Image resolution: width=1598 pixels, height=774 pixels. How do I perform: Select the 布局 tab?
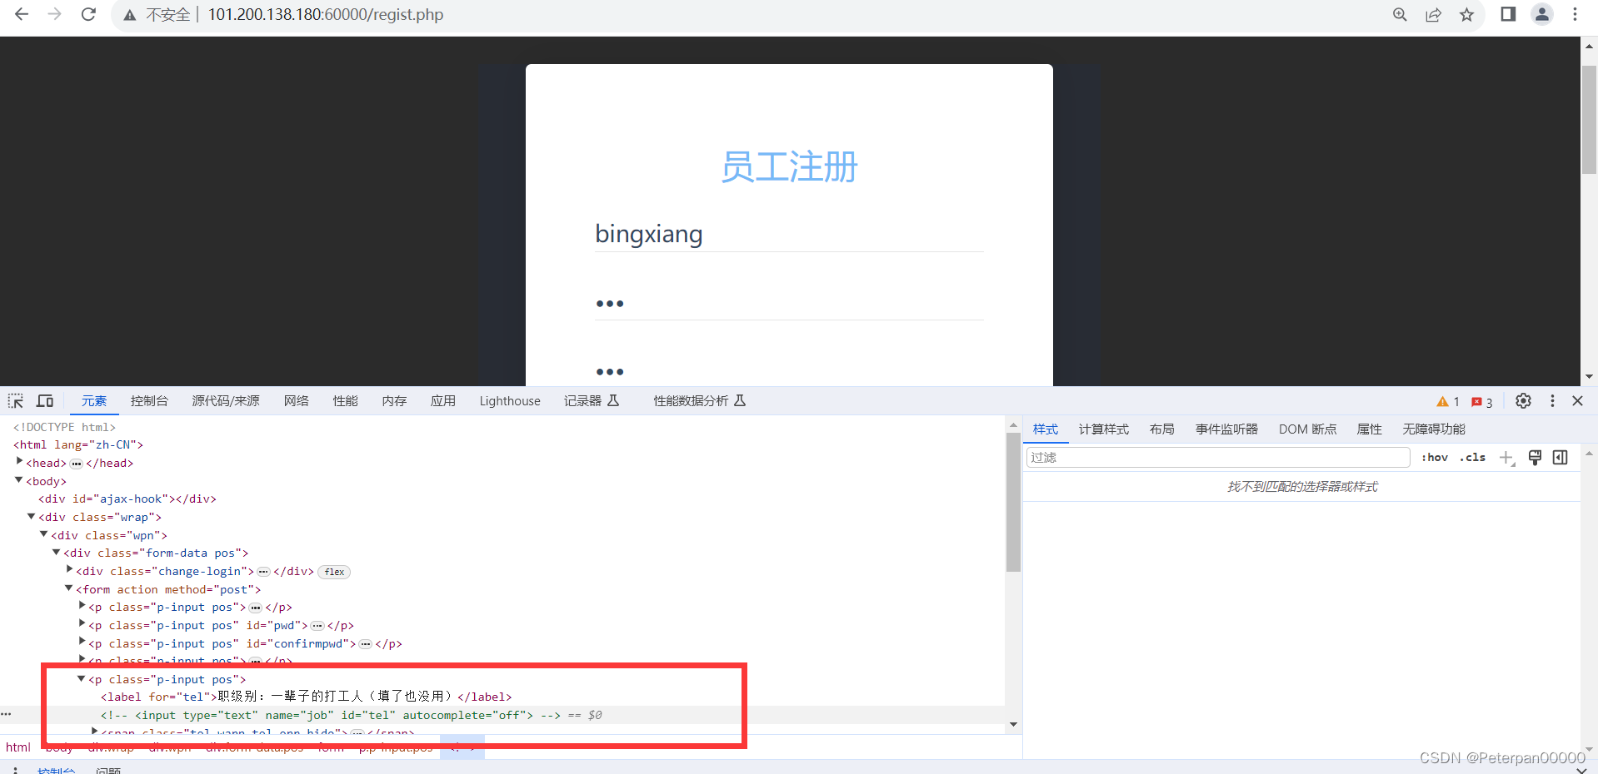point(1162,429)
